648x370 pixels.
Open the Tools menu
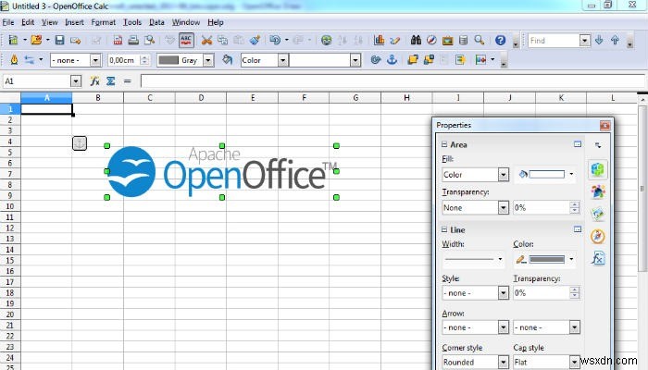pyautogui.click(x=132, y=22)
